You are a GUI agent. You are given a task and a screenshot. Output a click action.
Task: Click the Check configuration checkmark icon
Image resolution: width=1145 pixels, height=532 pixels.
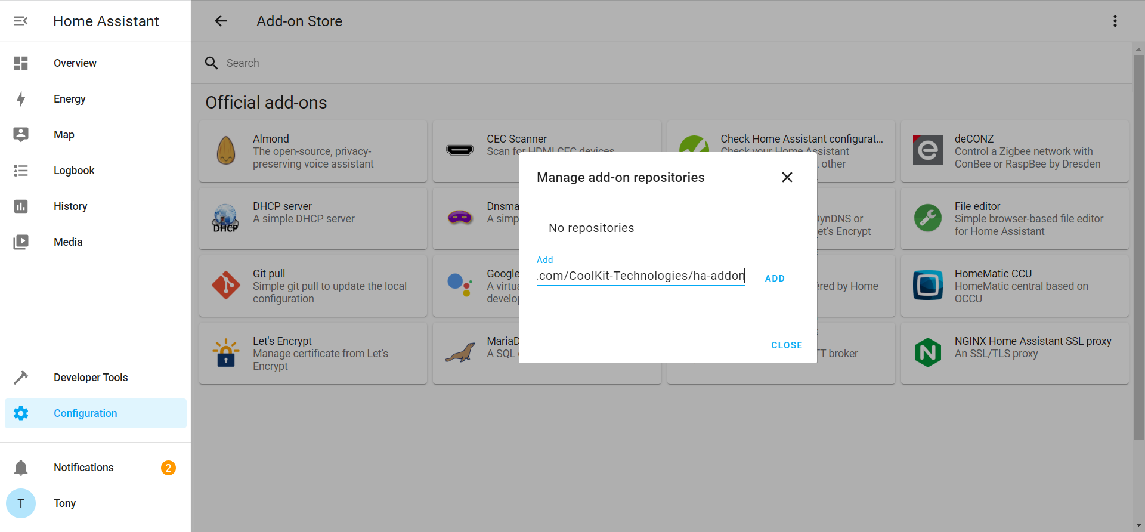tap(694, 144)
